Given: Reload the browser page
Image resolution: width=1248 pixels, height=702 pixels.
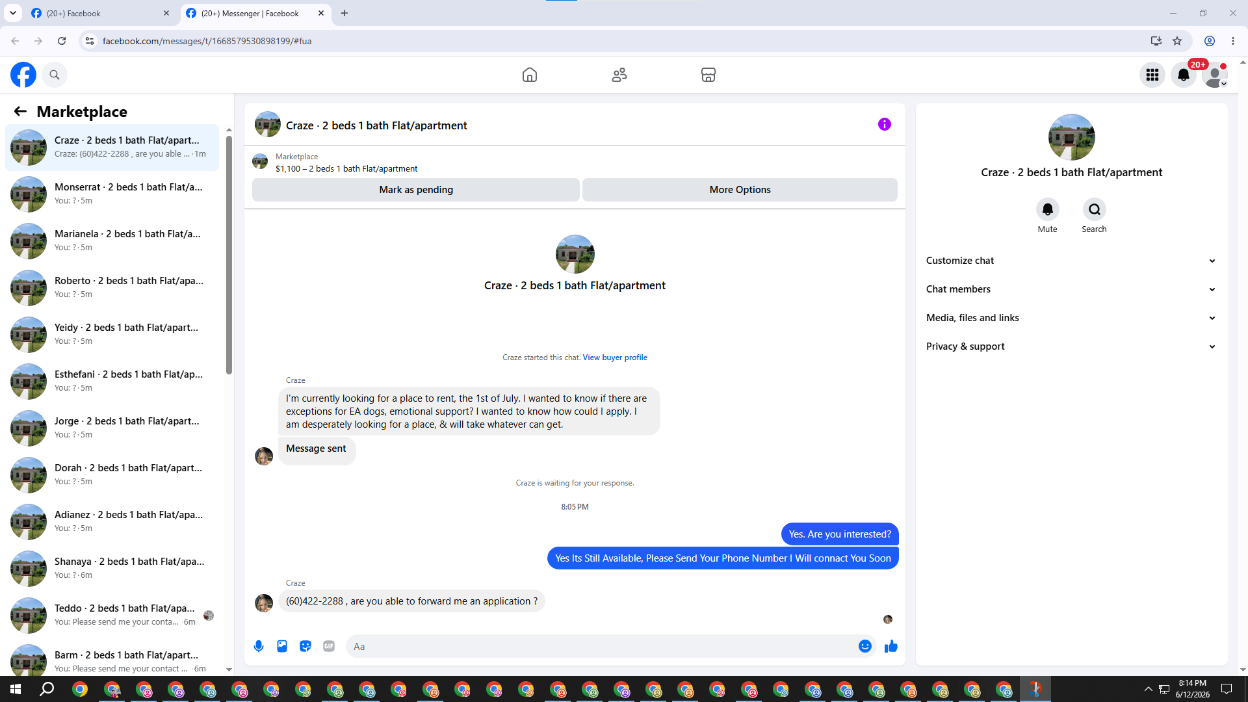Looking at the screenshot, I should [x=62, y=41].
